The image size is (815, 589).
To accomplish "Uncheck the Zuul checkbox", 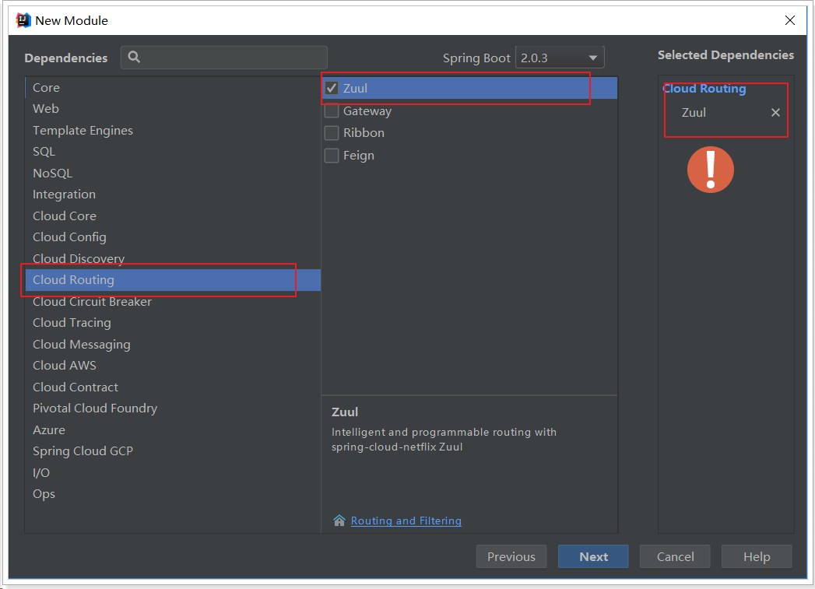I will 332,88.
